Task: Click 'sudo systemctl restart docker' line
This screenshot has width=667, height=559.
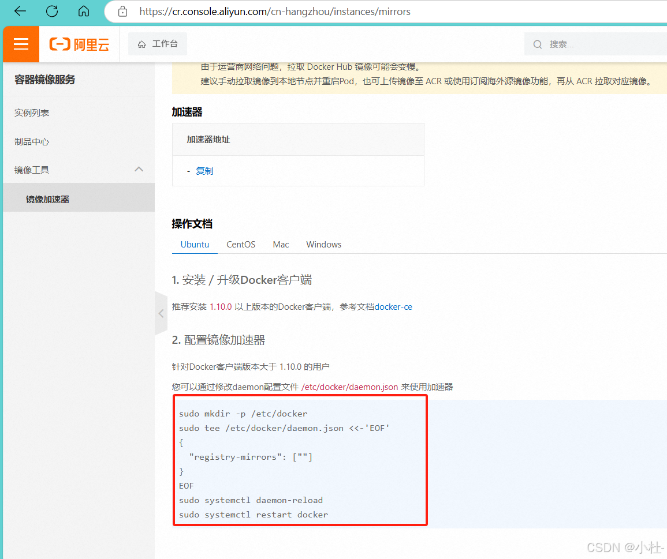Action: pos(254,515)
